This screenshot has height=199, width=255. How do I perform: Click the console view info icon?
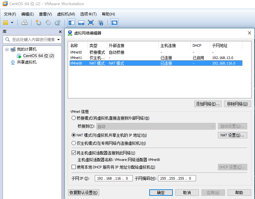[101, 23]
